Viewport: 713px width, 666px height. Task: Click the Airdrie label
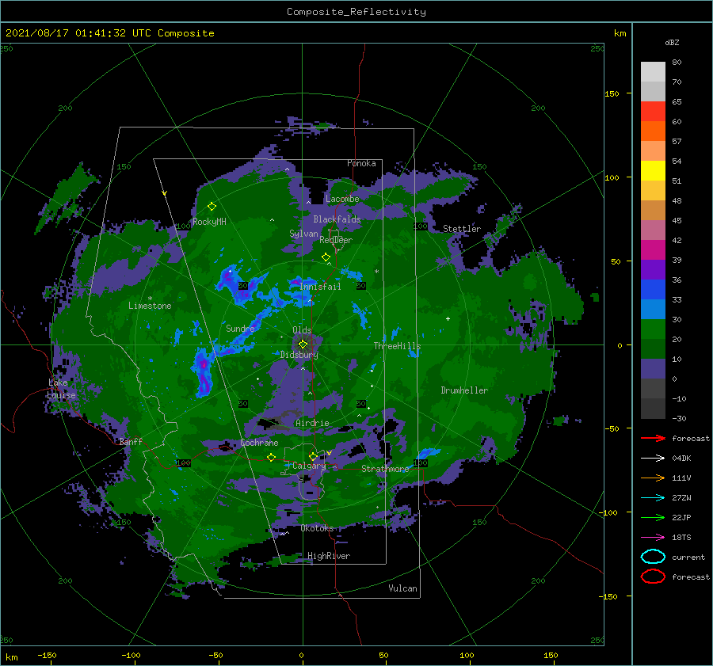pos(312,423)
